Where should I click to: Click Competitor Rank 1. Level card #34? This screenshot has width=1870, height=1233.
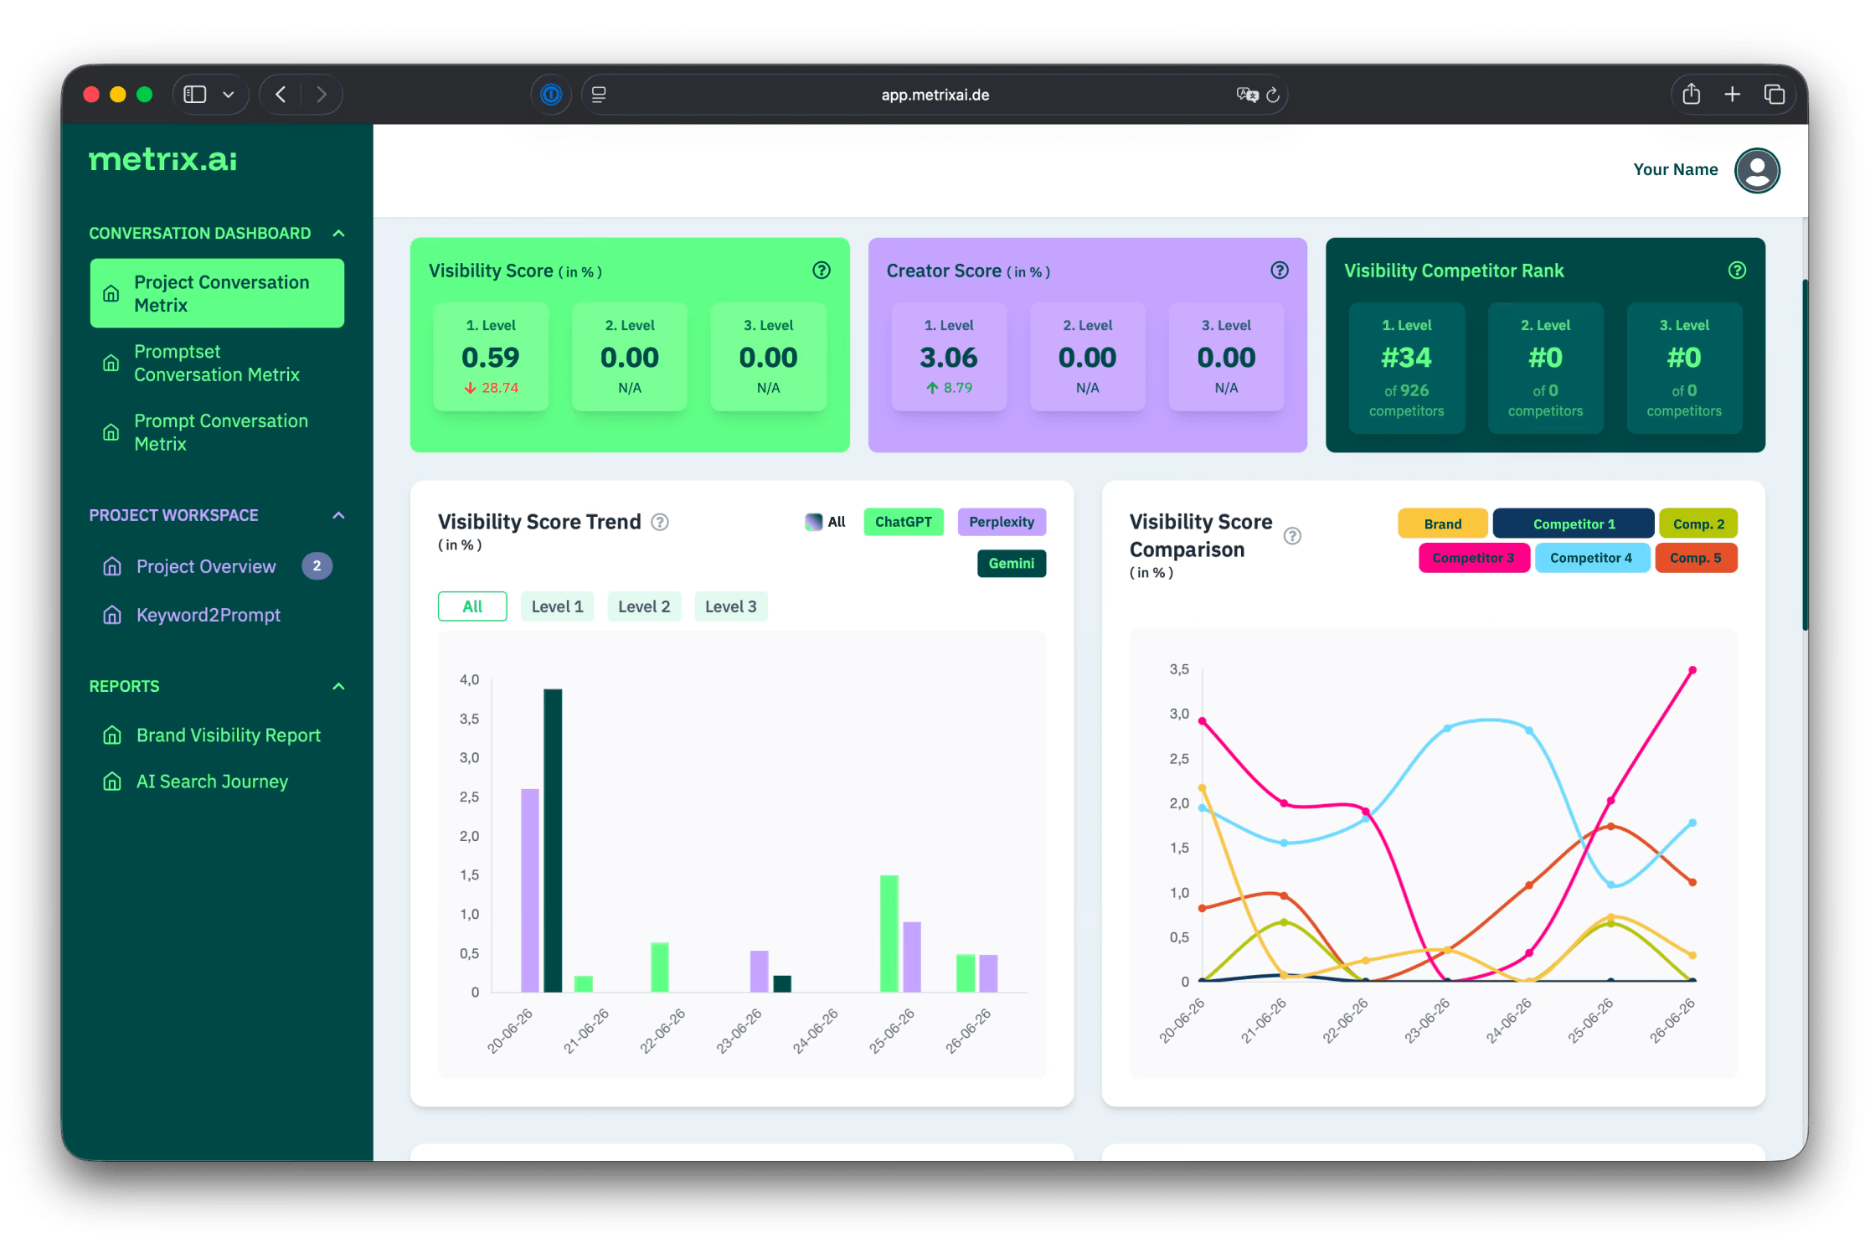pyautogui.click(x=1407, y=368)
